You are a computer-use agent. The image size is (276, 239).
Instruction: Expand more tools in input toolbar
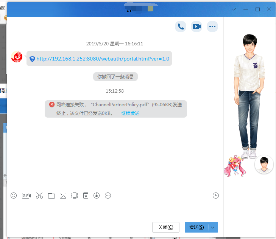tap(108, 196)
